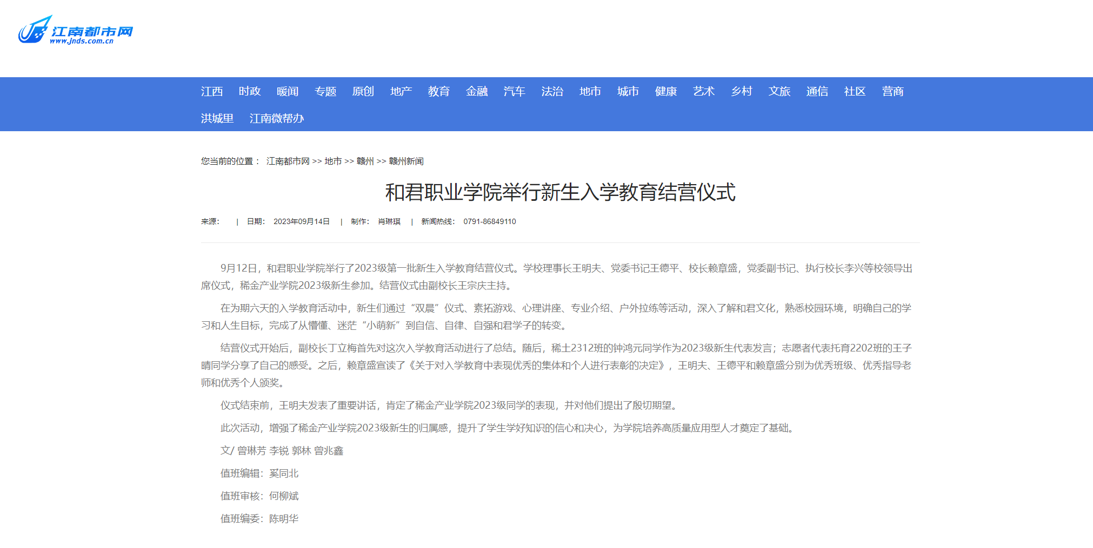Click 江南都市网 in the breadcrumb

[288, 161]
